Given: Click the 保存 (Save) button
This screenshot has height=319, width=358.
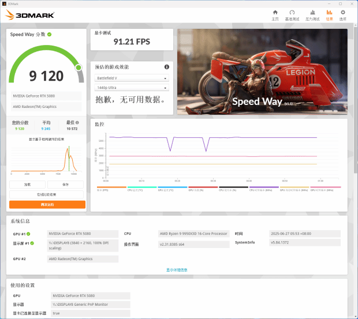Looking at the screenshot, I should pos(65,185).
